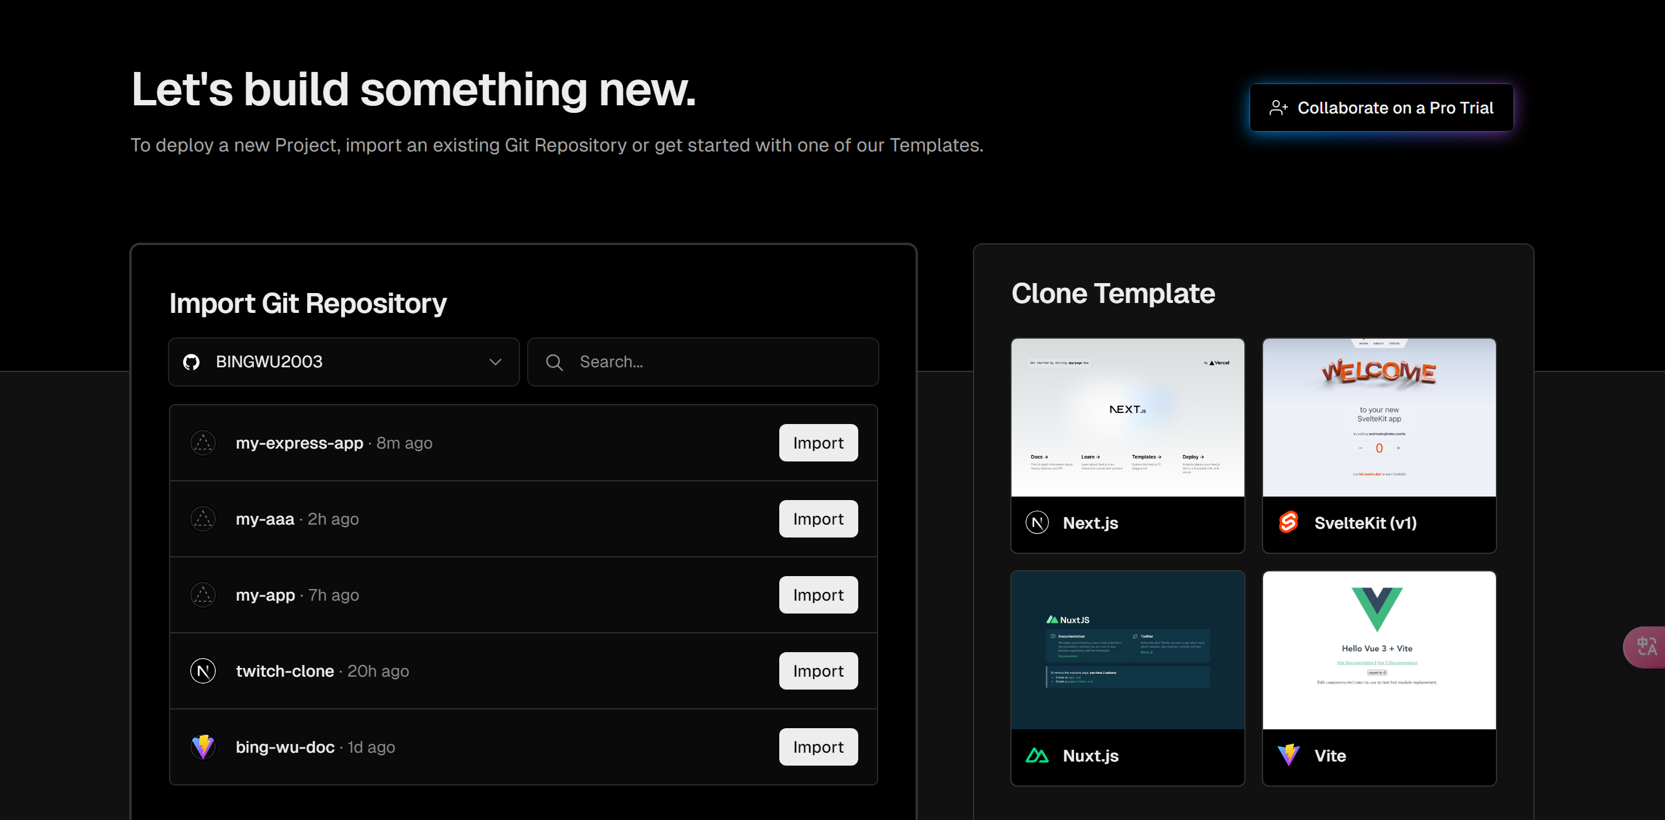Click the Next.js template logo icon
Image resolution: width=1665 pixels, height=820 pixels.
click(x=1037, y=522)
